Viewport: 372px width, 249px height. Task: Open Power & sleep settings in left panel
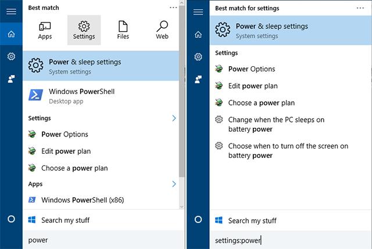[101, 66]
